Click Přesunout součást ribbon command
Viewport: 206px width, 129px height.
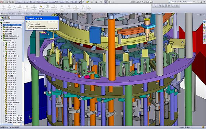(x=34, y=8)
